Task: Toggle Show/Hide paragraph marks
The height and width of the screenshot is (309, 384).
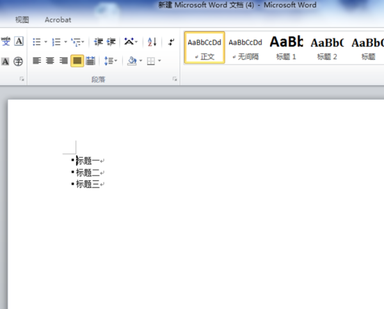Action: click(171, 42)
